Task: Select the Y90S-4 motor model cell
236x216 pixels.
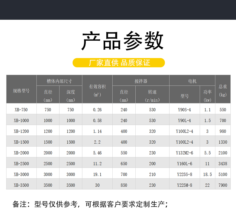Action: [x=184, y=110]
